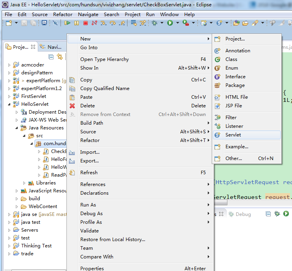Click the Open Type toolbar icon
Screen dimensions: 292x271
pyautogui.click(x=237, y=23)
